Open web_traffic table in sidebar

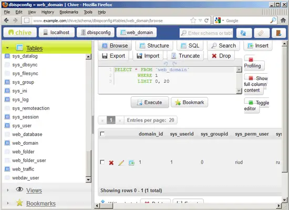click(23, 169)
